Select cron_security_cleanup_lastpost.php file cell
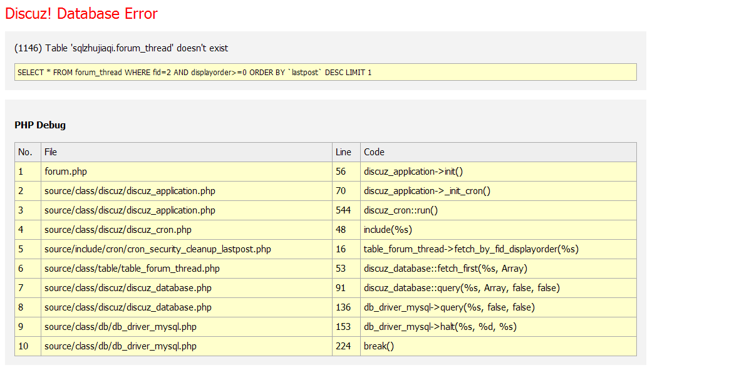This screenshot has width=729, height=370. (187, 249)
